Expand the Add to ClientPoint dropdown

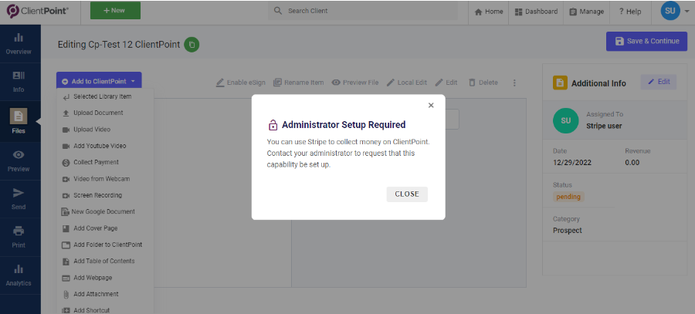(99, 81)
